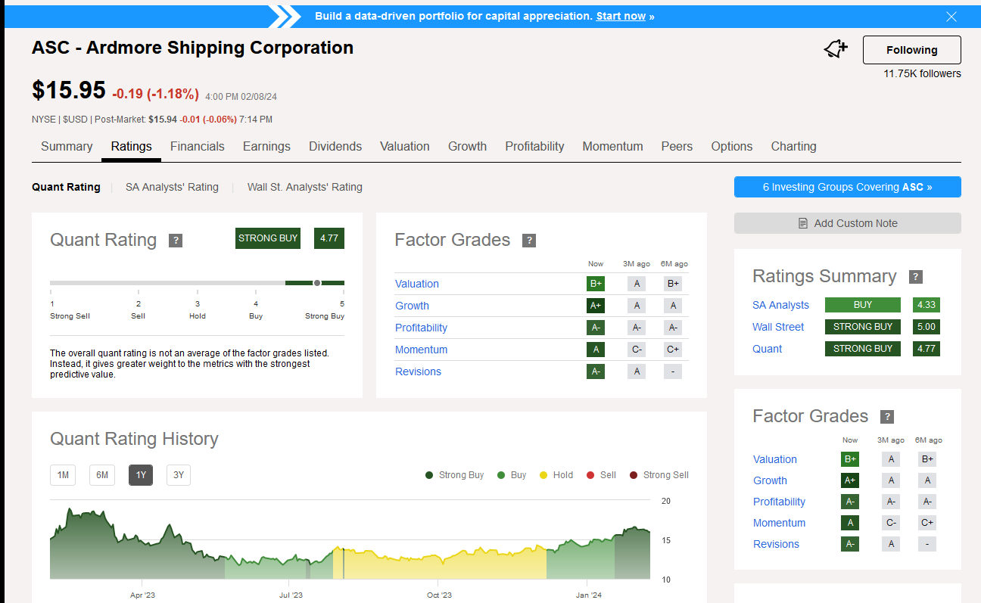Close the blue promotional banner
Viewport: 981px width, 603px height.
951,17
